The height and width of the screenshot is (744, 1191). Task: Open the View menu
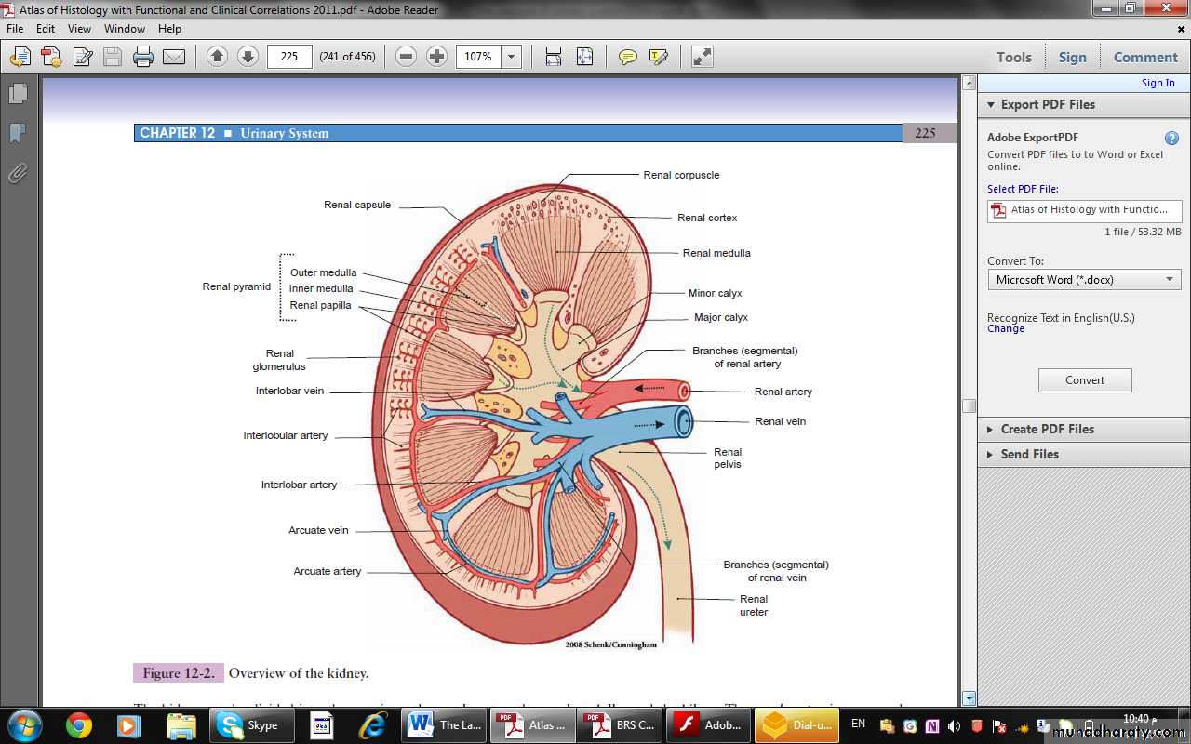(x=79, y=29)
